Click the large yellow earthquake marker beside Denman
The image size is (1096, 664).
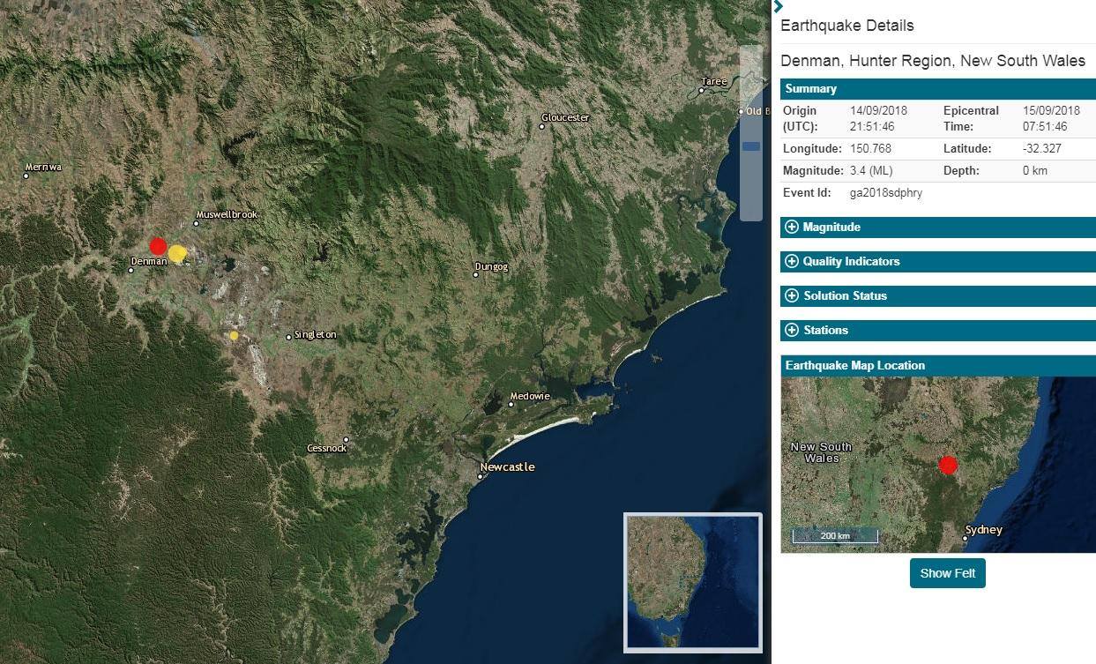pyautogui.click(x=177, y=253)
